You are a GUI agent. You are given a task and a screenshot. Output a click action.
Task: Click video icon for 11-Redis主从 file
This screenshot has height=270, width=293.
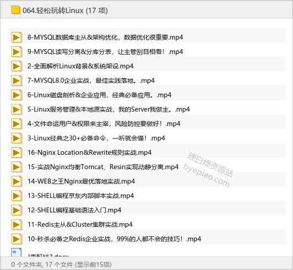click(x=16, y=224)
